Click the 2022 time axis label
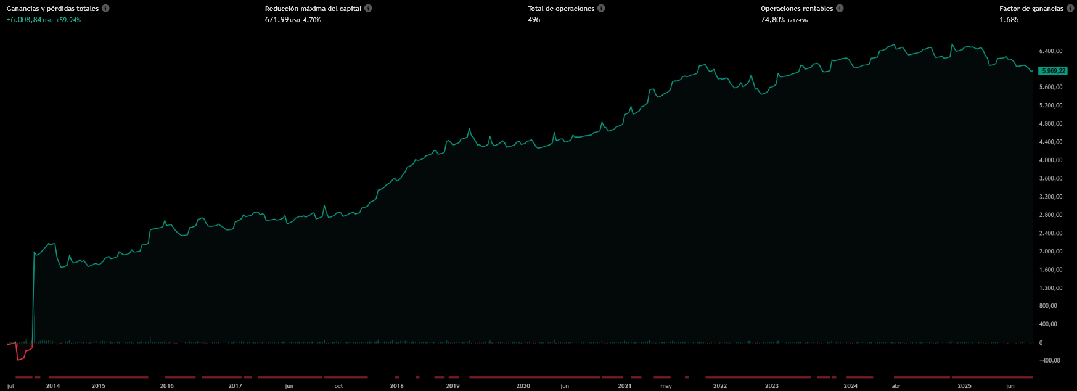This screenshot has width=1077, height=391. (720, 386)
